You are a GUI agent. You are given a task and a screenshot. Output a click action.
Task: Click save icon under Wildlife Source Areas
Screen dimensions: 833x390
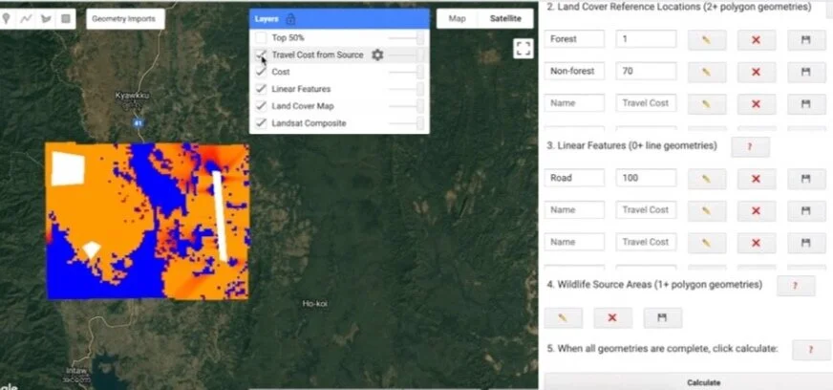[x=662, y=317]
